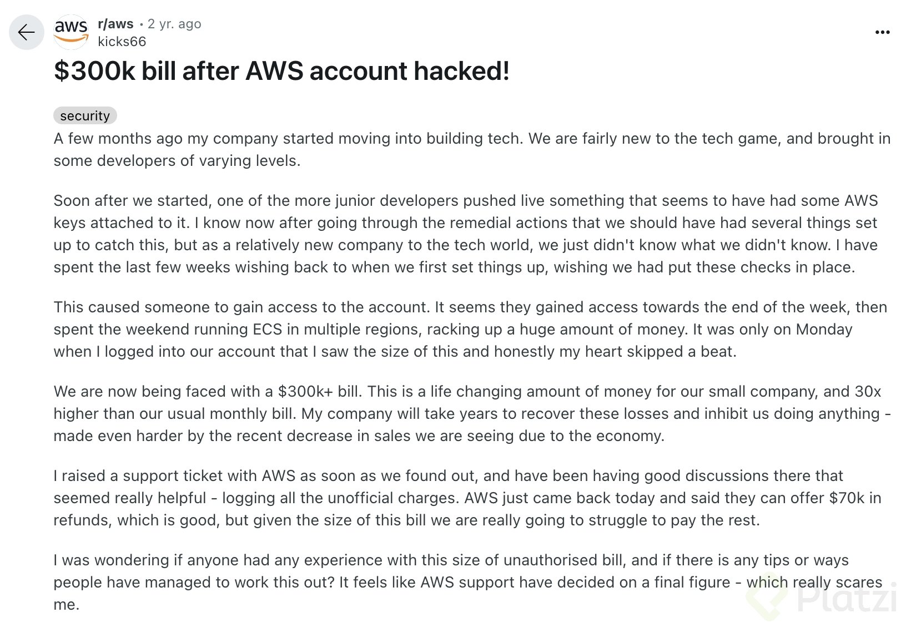906x628 pixels.
Task: Click the "$300k bill after AWS account hacked!" title
Action: (281, 71)
